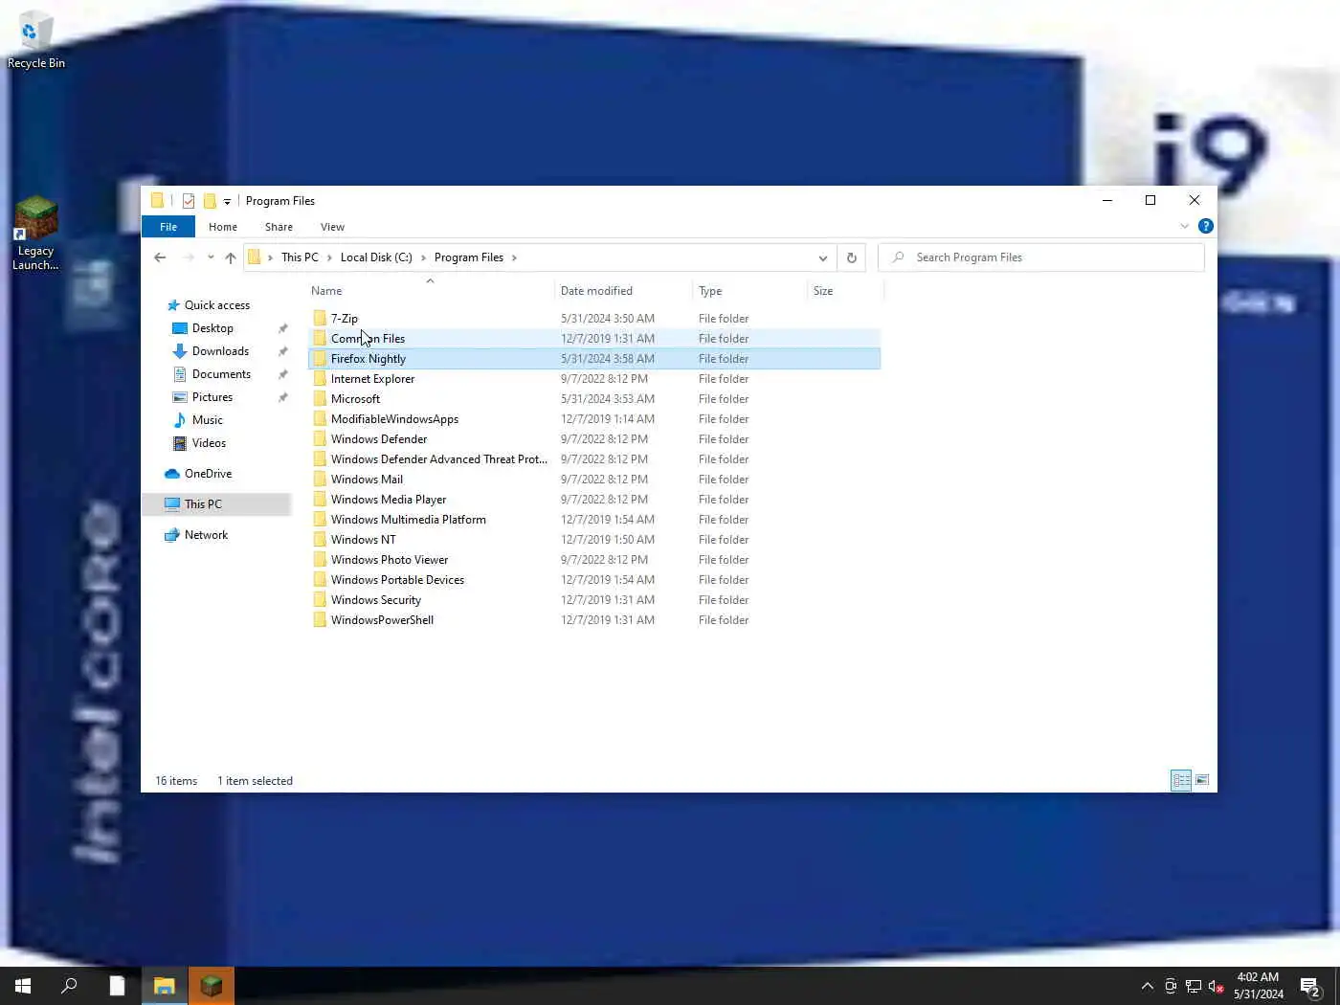Select the Windows NT folder
Viewport: 1340px width, 1005px height.
(594, 540)
